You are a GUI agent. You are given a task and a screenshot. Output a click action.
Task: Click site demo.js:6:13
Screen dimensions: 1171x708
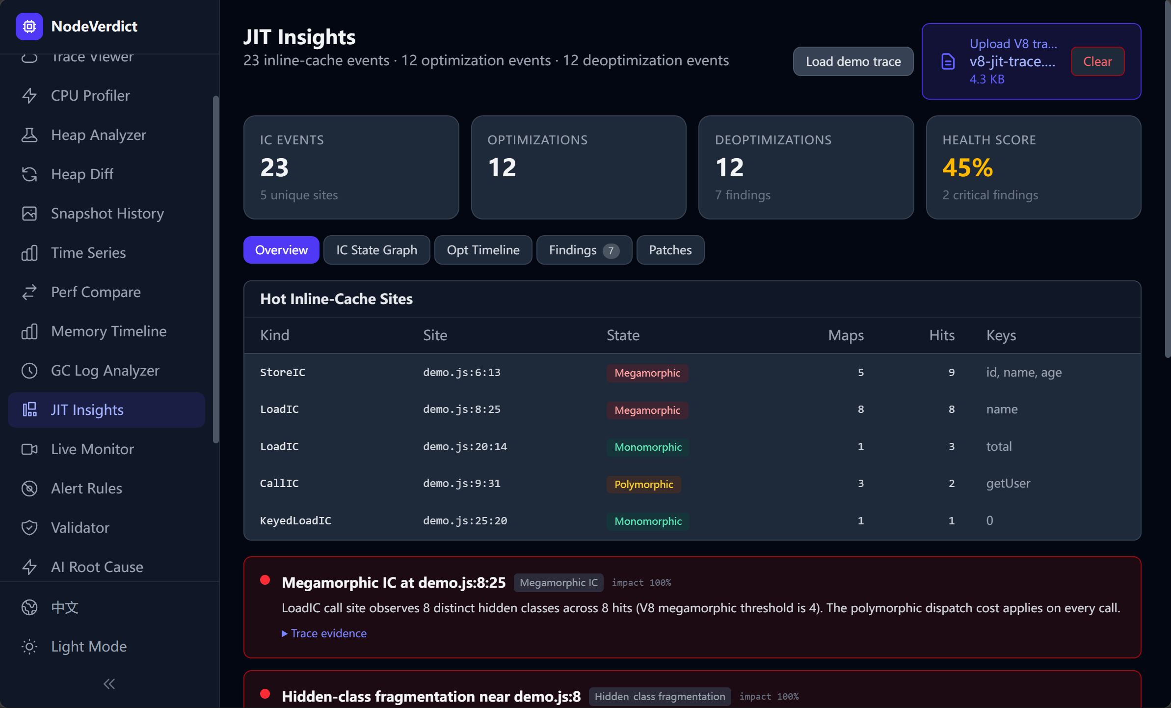(x=462, y=373)
